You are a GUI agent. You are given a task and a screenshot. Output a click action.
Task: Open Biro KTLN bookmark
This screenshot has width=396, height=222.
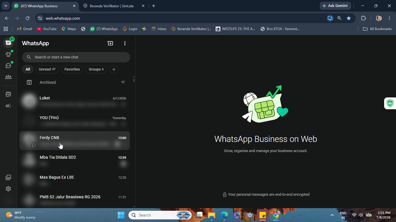280,29
